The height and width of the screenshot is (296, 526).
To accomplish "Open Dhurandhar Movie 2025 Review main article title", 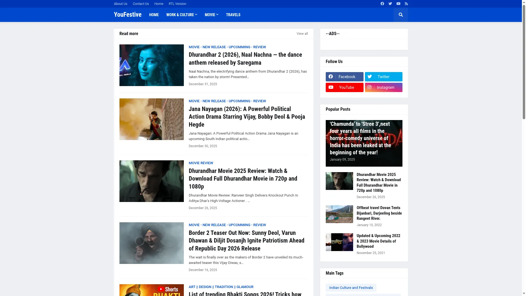I will pyautogui.click(x=243, y=179).
